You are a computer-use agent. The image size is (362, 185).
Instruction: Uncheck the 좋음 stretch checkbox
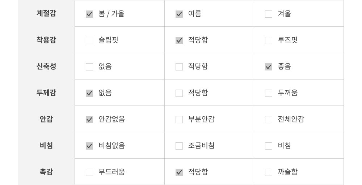(x=269, y=67)
